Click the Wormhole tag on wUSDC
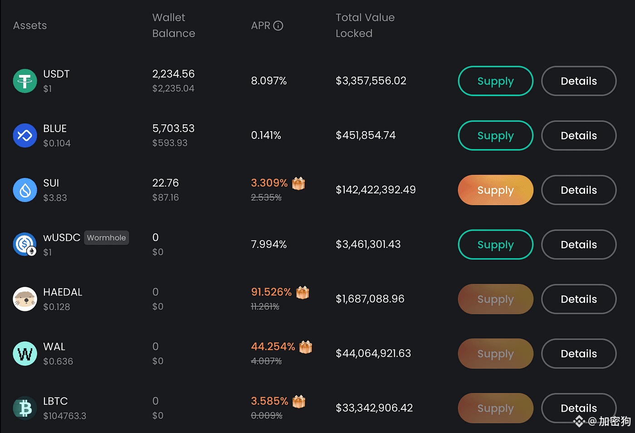 tap(107, 238)
